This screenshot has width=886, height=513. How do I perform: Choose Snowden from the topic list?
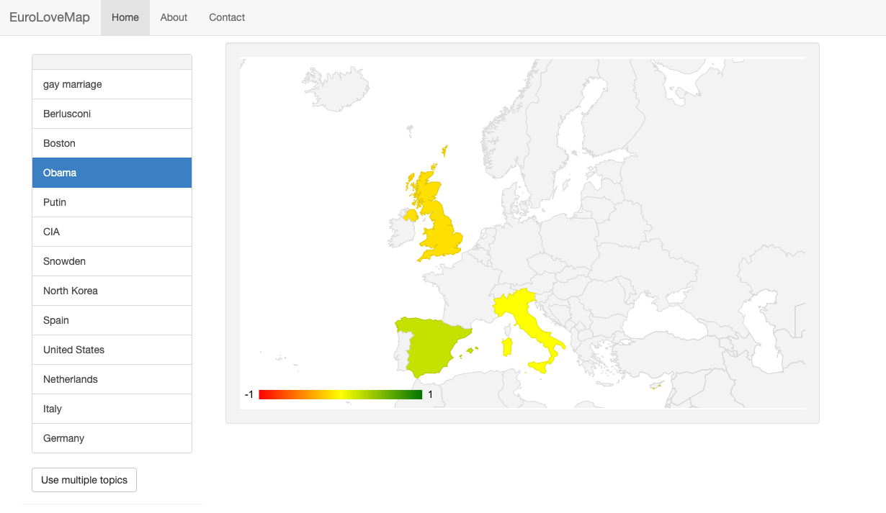click(112, 261)
